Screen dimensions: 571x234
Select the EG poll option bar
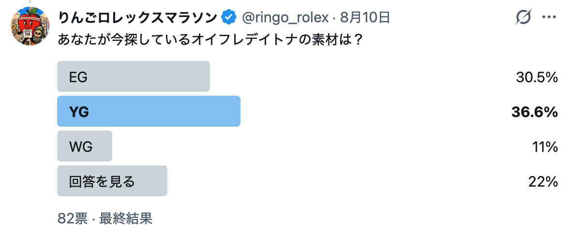pos(134,76)
